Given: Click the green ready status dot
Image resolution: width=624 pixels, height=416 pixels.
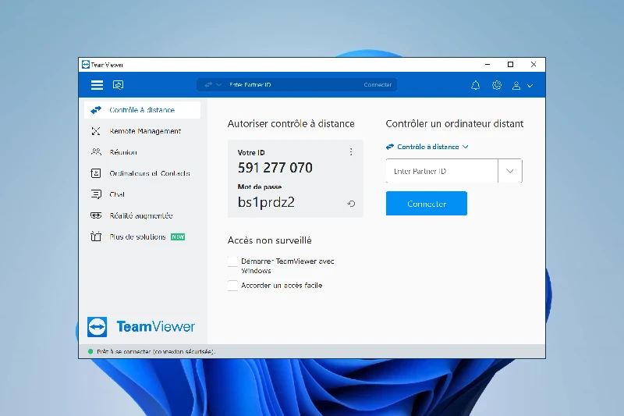Looking at the screenshot, I should click(x=90, y=351).
